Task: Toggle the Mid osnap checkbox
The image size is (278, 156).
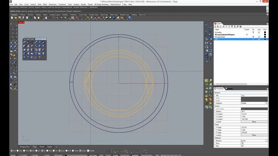Action: [31, 151]
